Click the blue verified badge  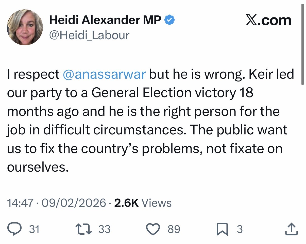click(169, 20)
